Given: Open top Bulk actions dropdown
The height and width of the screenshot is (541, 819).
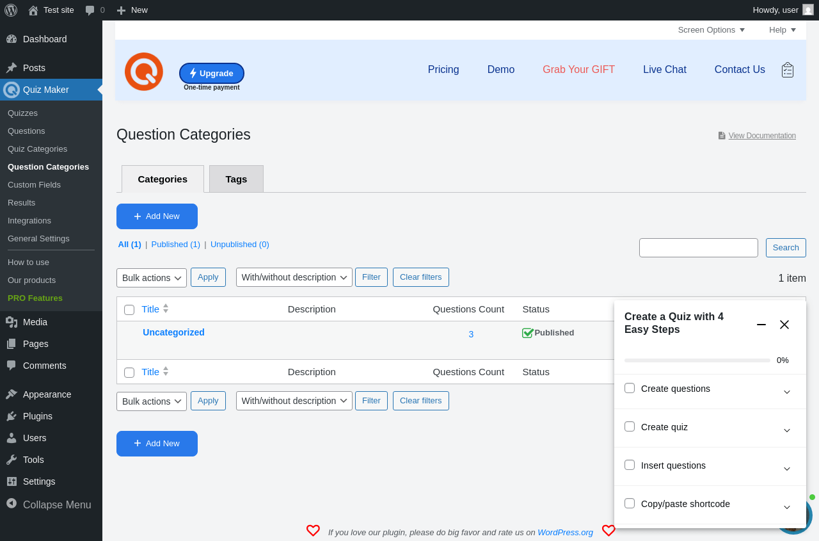Looking at the screenshot, I should 152,278.
